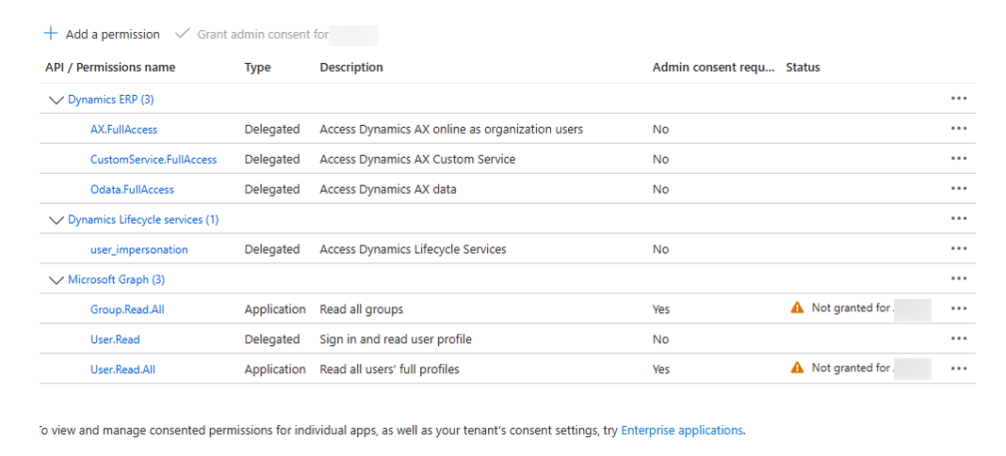Open the User.Read.All permission link
The height and width of the screenshot is (456, 1006).
click(x=122, y=370)
